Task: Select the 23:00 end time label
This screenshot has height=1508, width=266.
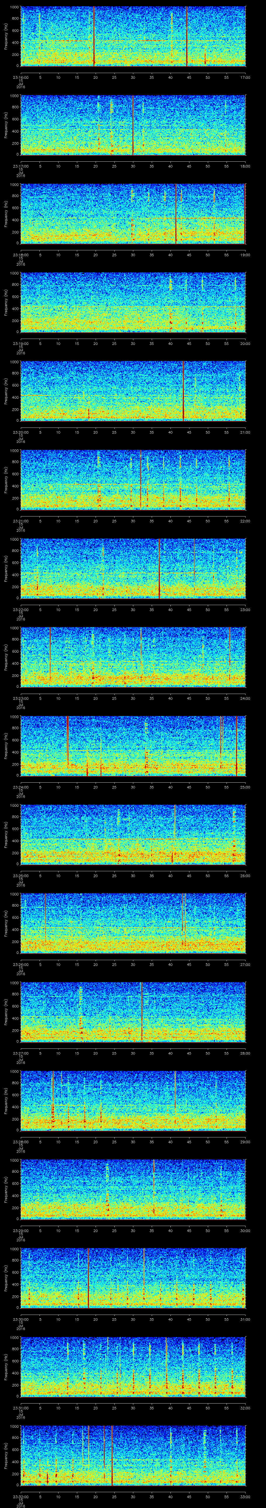Action: click(x=245, y=609)
